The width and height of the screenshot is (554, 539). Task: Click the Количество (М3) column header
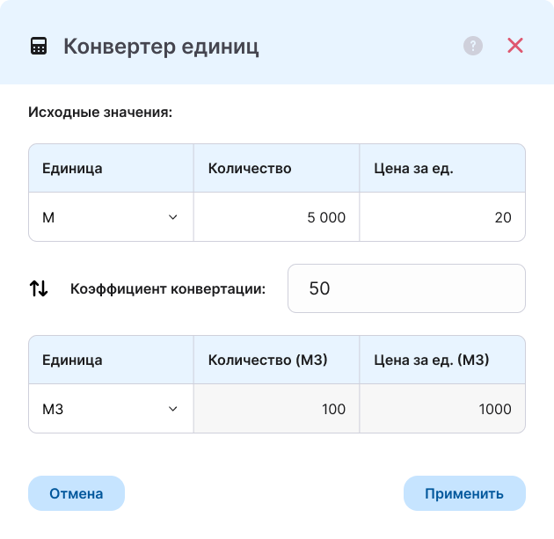[x=267, y=360]
